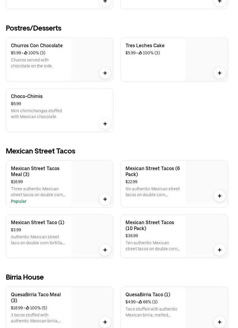Select the Choco-Chimis item name

(27, 96)
